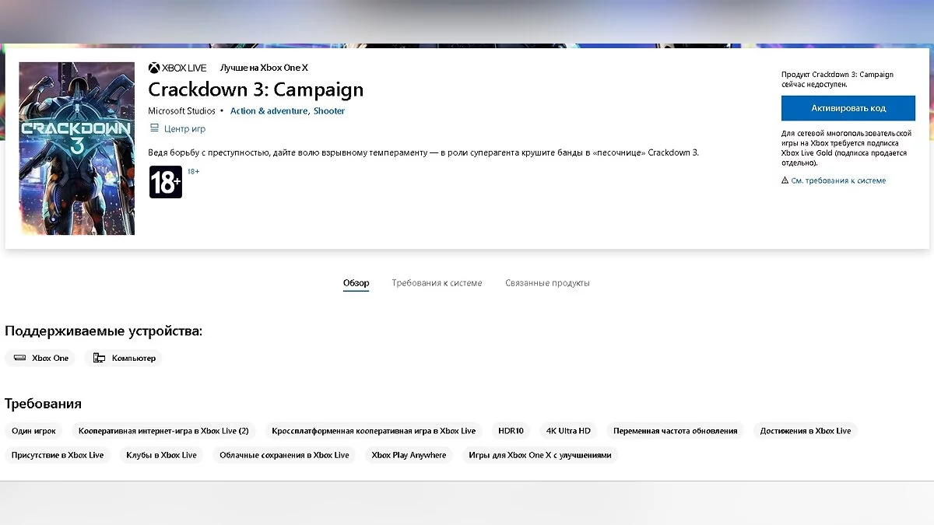Click the сейчас недоступен availability notice
934x525 pixels.
[x=837, y=79]
